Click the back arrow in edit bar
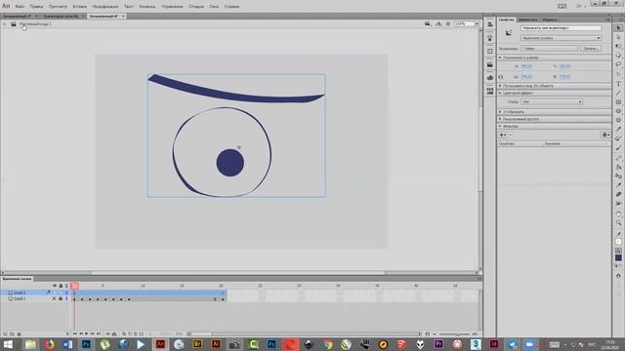 pos(4,24)
